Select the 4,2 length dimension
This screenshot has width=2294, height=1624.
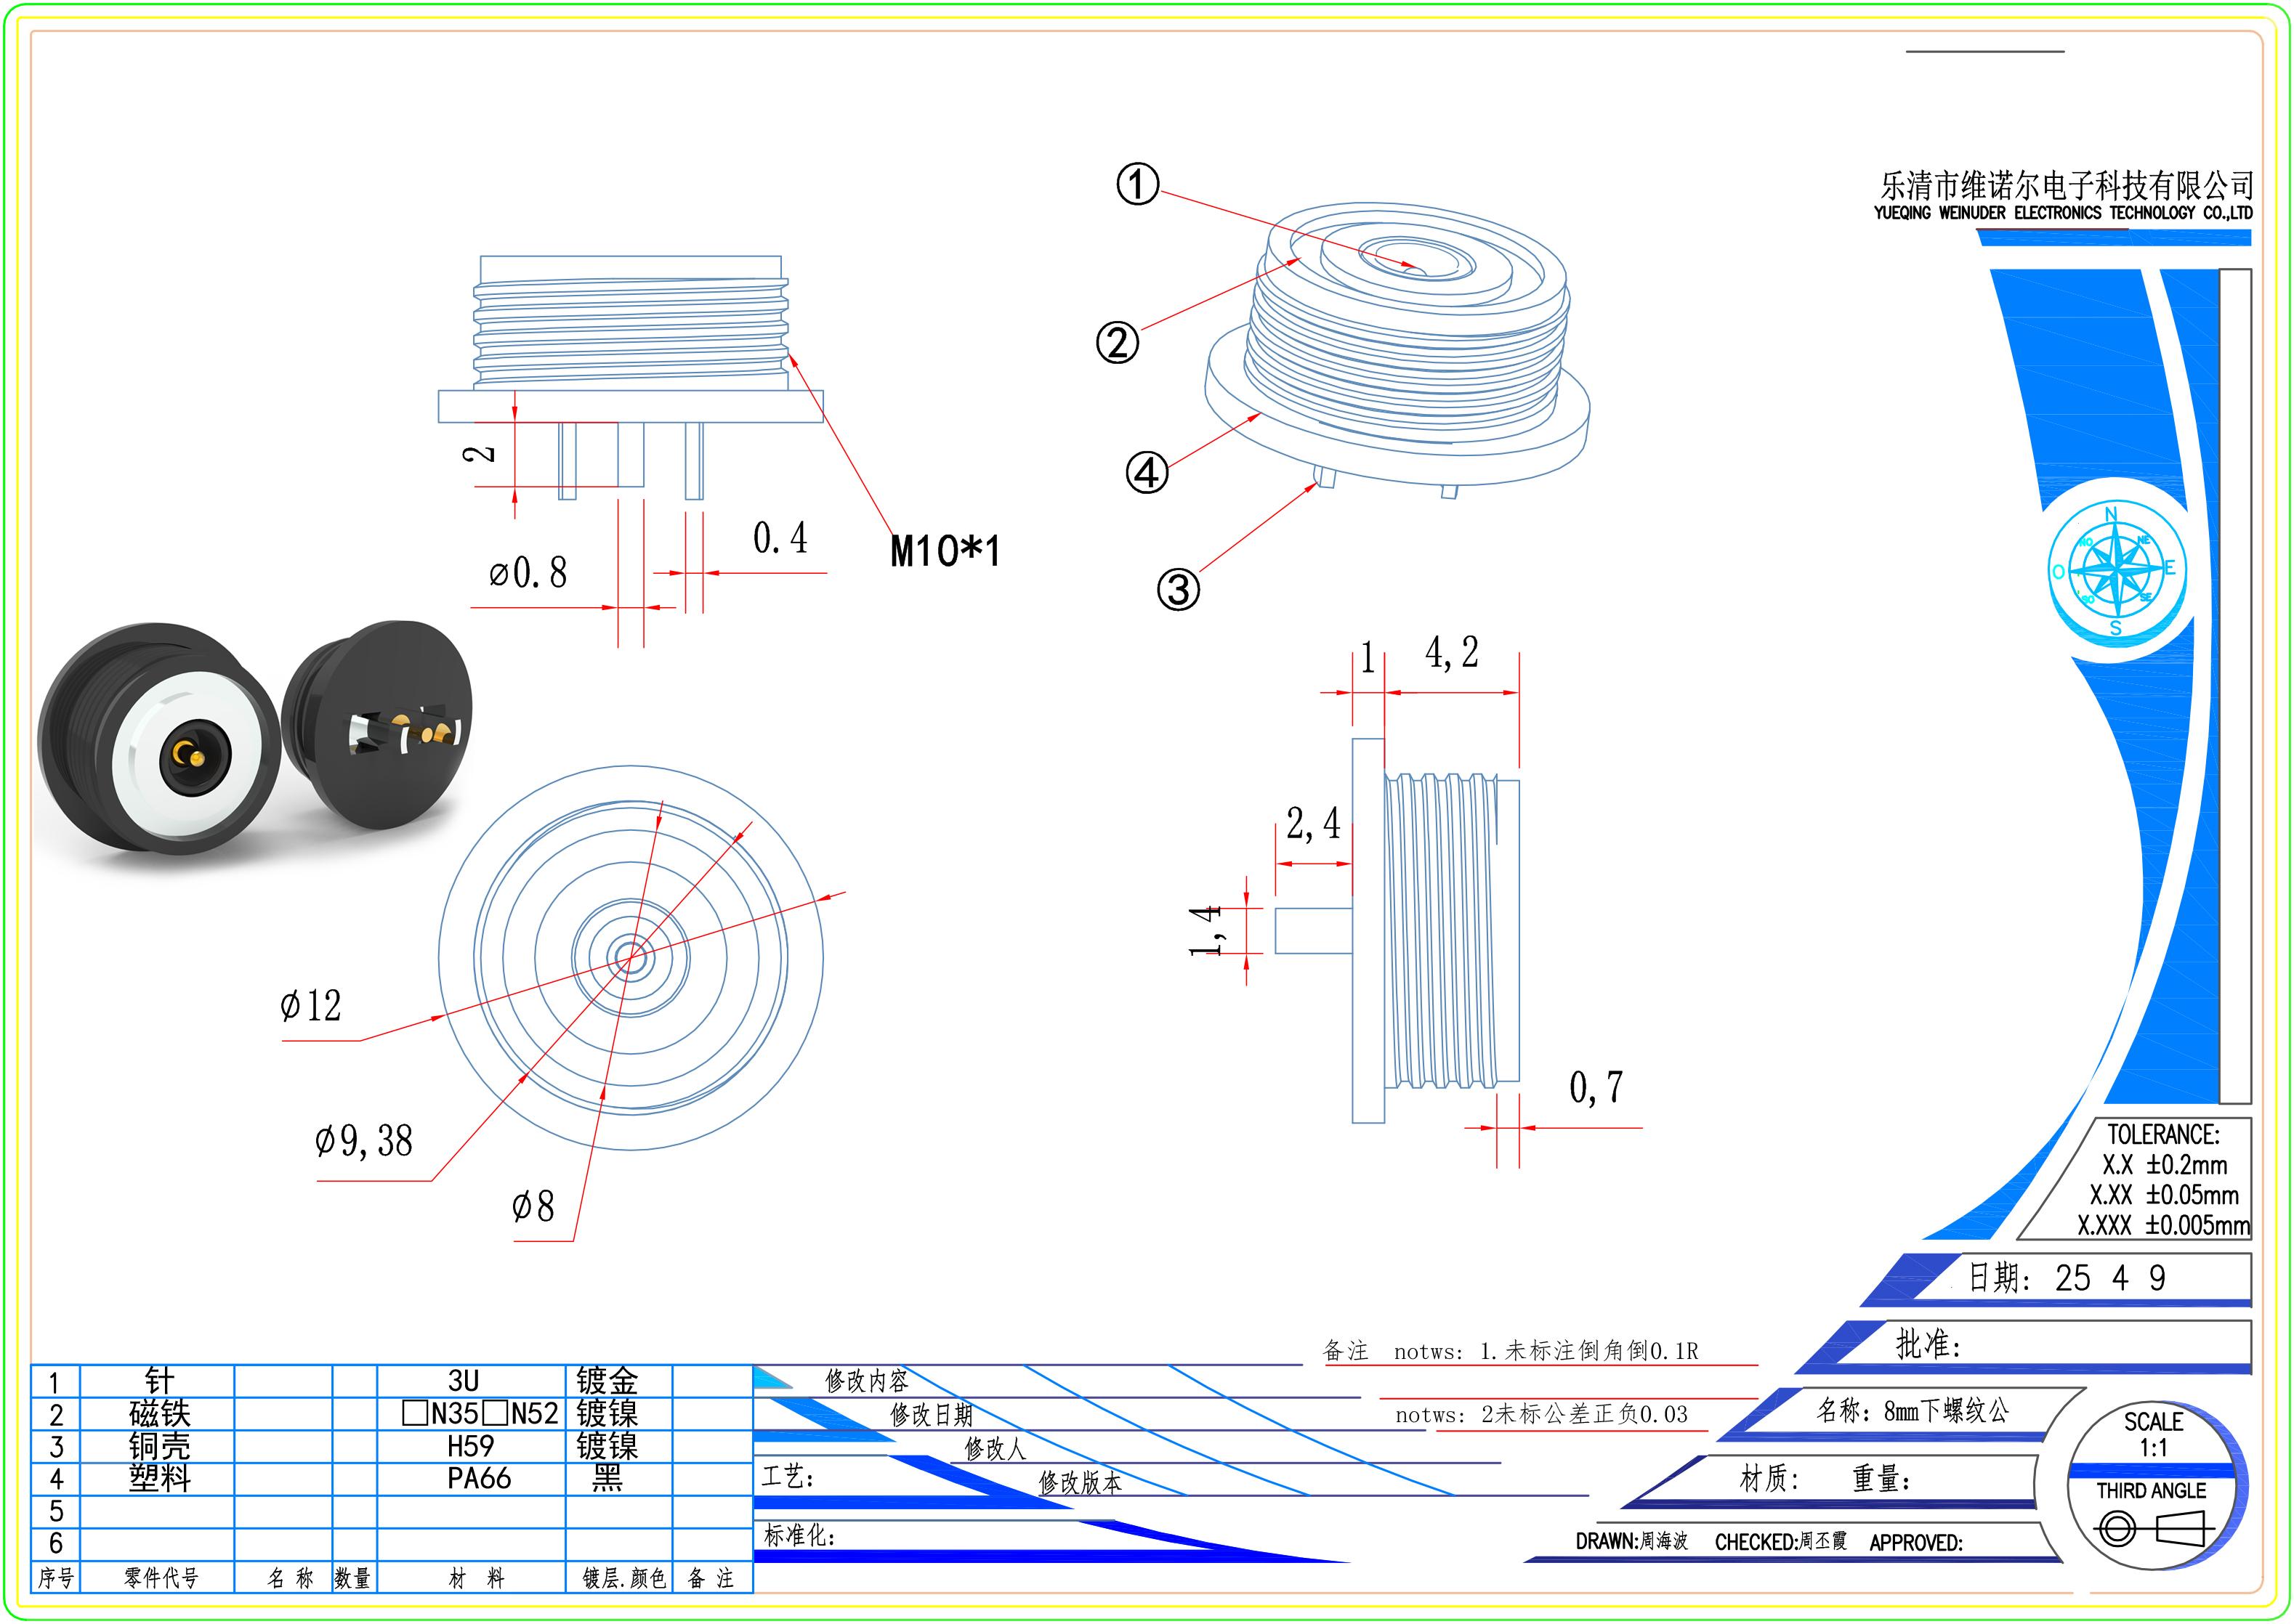(x=1452, y=652)
